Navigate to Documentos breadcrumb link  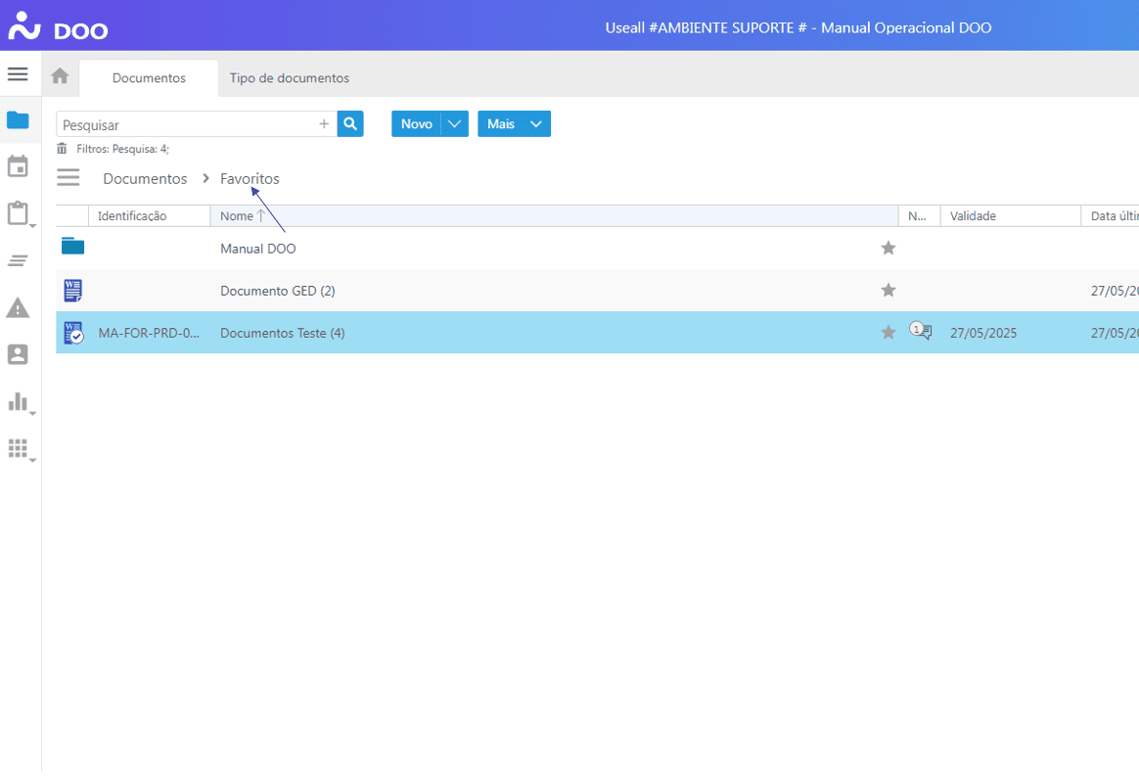tap(145, 179)
